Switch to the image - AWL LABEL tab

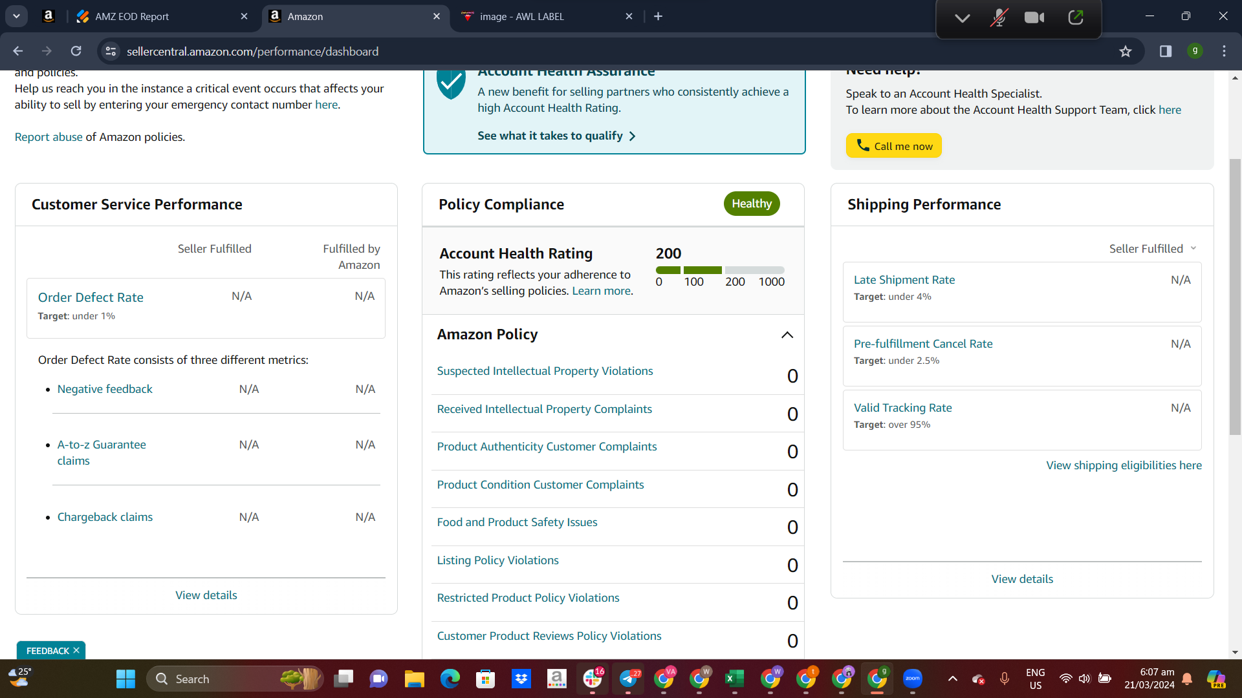point(547,16)
